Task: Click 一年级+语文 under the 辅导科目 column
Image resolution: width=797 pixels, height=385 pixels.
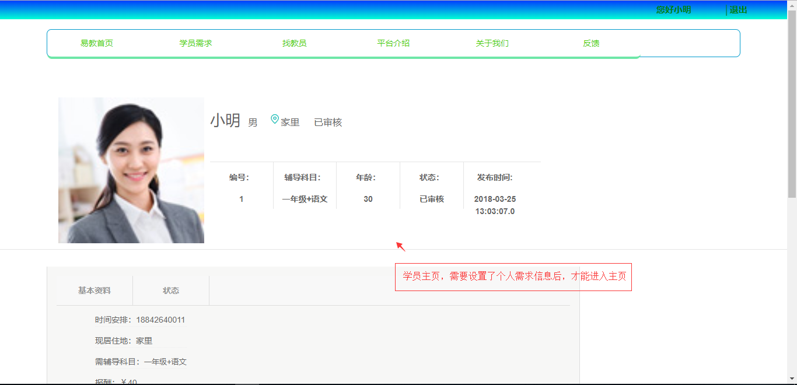Action: 305,199
